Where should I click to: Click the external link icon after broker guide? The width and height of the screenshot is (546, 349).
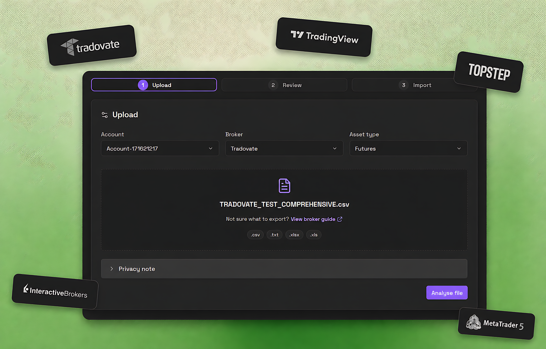click(x=340, y=219)
